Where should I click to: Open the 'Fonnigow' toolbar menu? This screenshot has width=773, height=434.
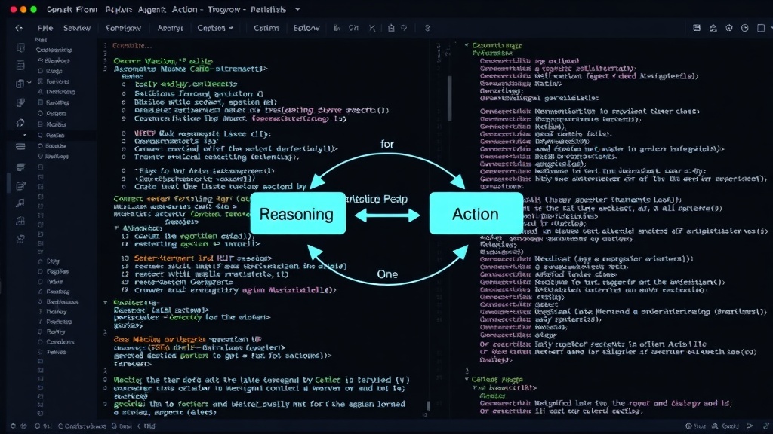[123, 28]
